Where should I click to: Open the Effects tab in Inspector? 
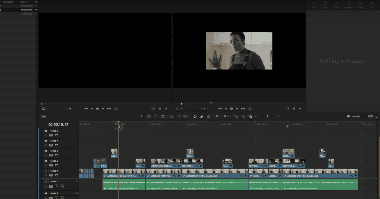tap(337, 5)
